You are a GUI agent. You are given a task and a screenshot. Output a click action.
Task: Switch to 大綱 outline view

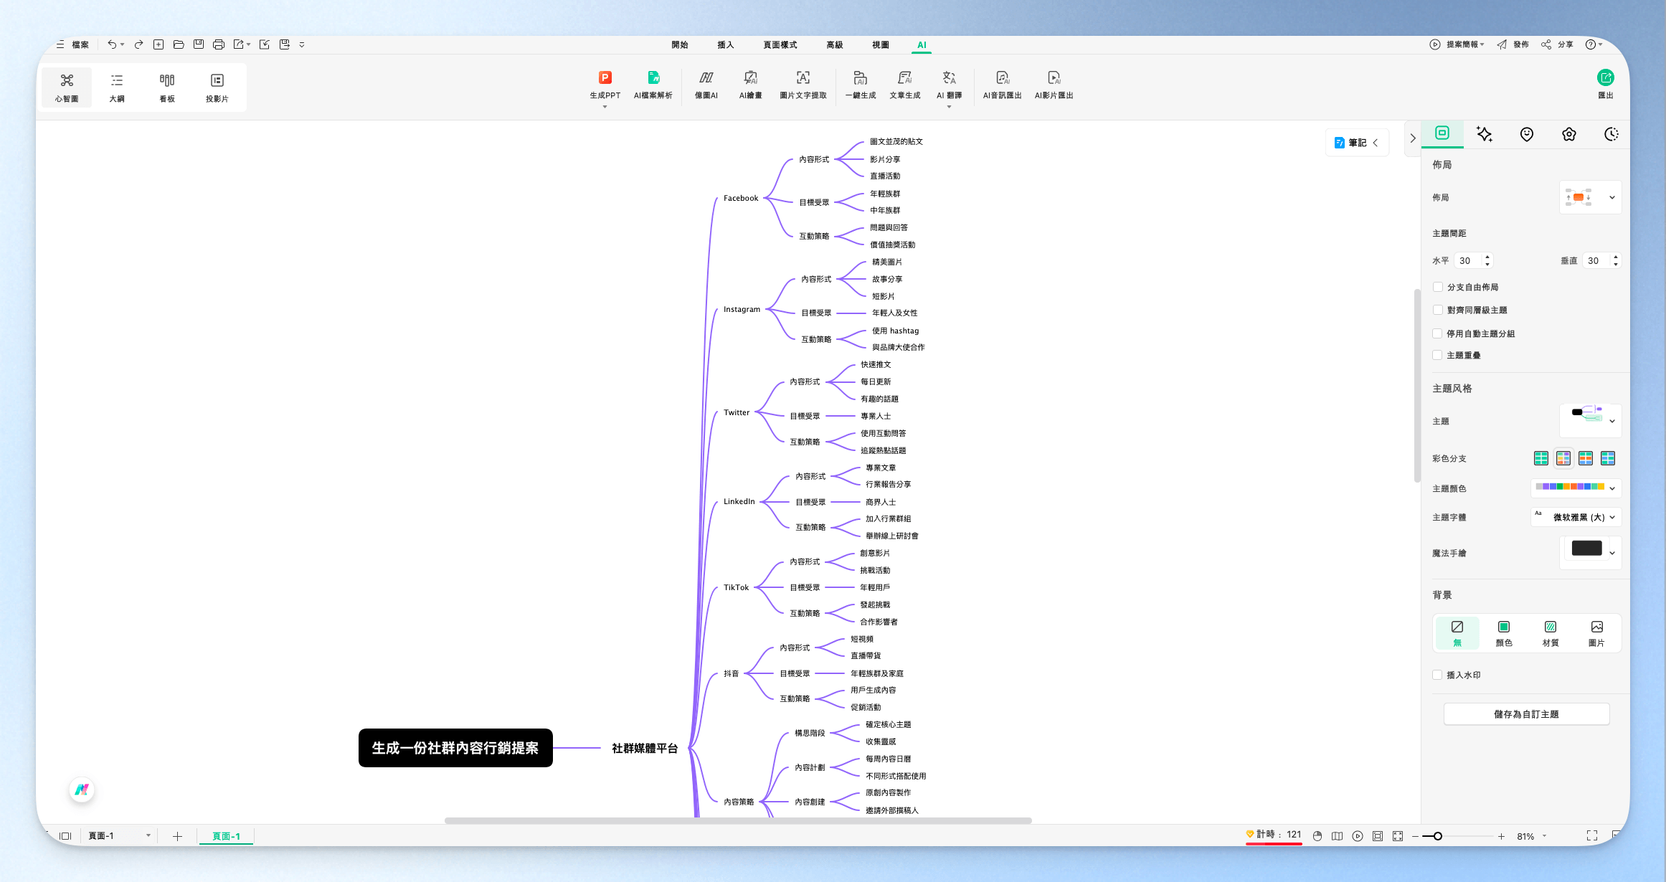pos(117,87)
